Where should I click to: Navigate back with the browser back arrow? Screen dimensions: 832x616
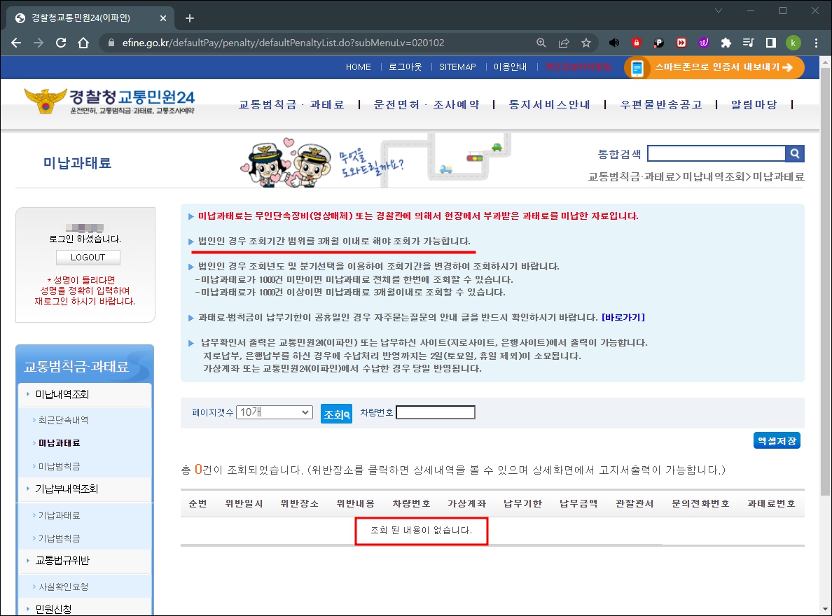tap(15, 43)
